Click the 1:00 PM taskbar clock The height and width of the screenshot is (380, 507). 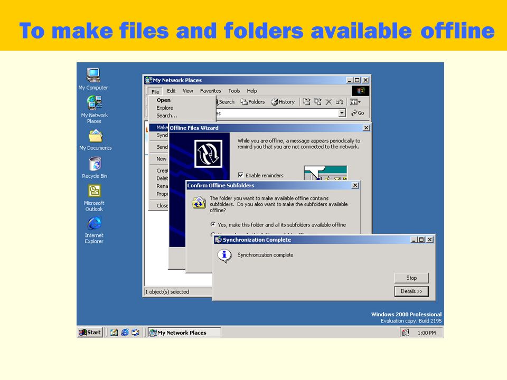[x=427, y=333]
